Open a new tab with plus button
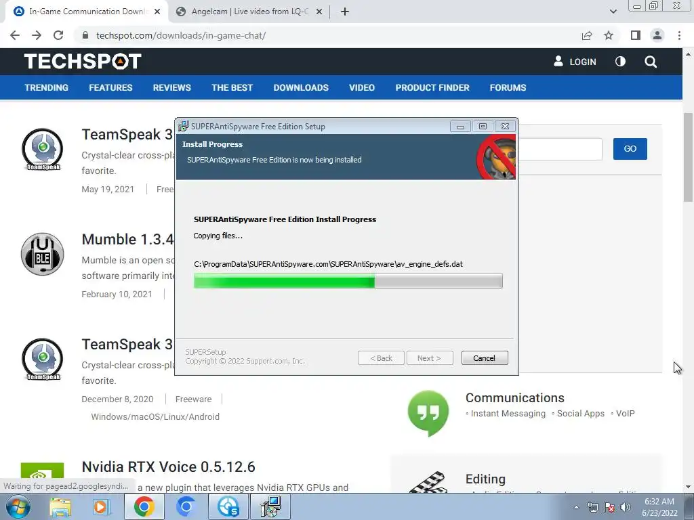This screenshot has height=520, width=694. click(345, 12)
